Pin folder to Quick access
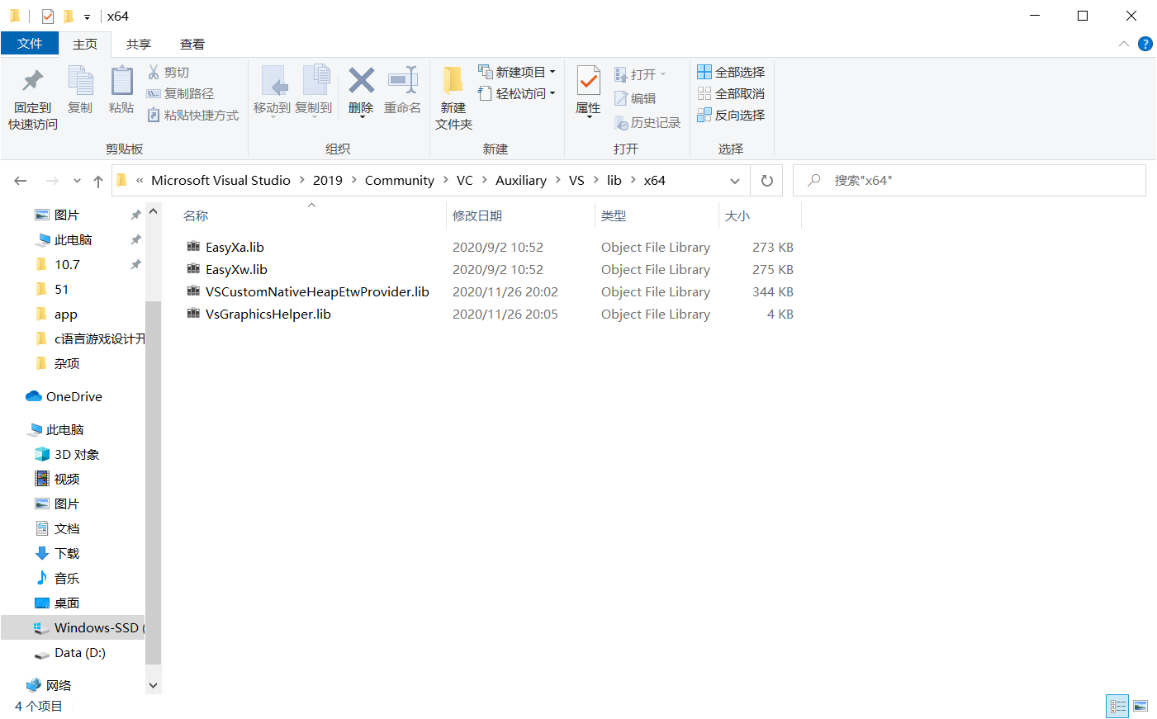 click(33, 97)
